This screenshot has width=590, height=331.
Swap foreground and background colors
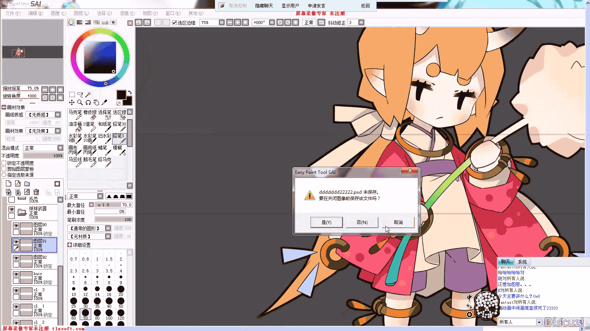(130, 92)
